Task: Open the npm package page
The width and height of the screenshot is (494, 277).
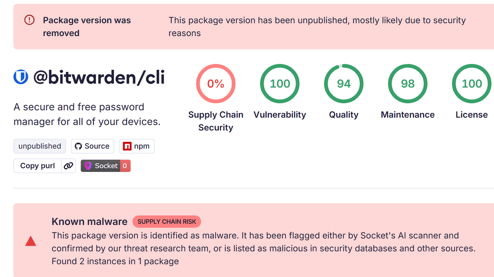Action: tap(137, 146)
